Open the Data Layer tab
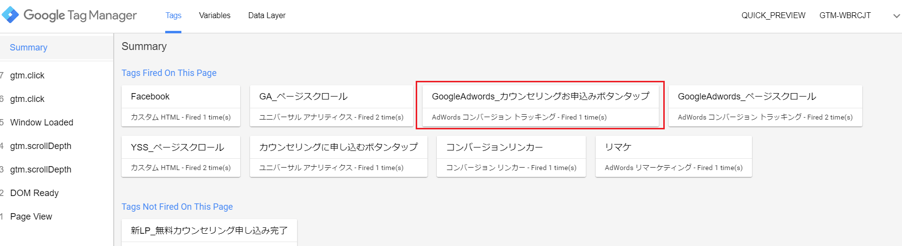Viewport: 902px width, 246px height. (x=267, y=16)
